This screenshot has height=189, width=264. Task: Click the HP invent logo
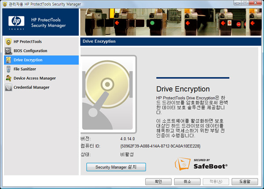[x=16, y=22]
